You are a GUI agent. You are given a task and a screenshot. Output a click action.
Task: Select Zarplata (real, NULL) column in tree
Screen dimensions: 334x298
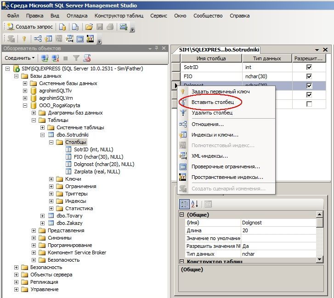click(97, 172)
